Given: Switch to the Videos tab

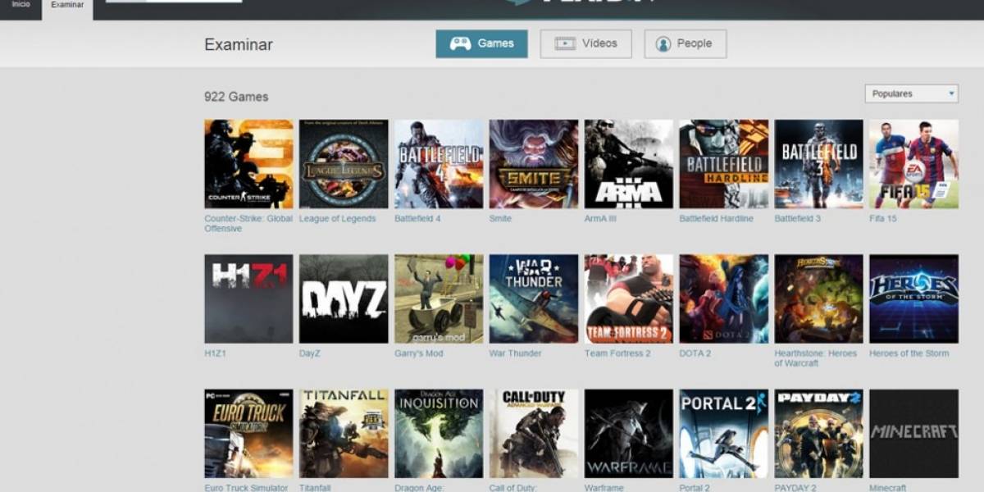Looking at the screenshot, I should [585, 43].
